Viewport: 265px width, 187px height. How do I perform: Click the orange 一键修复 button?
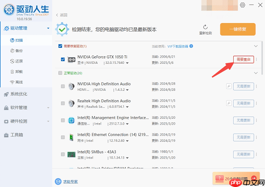tap(238, 29)
